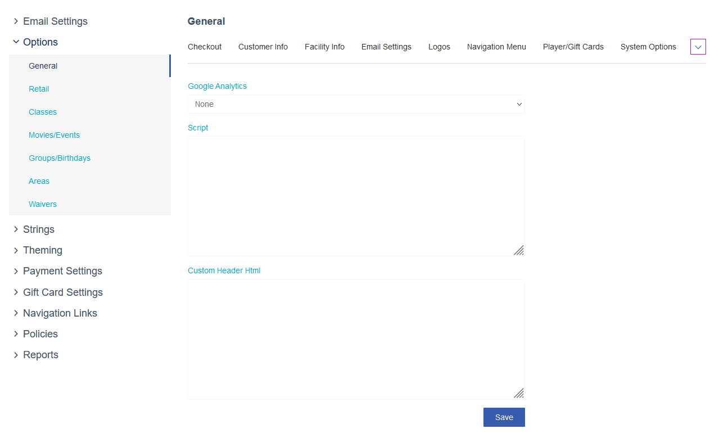Click inside the Script text area

tap(356, 196)
